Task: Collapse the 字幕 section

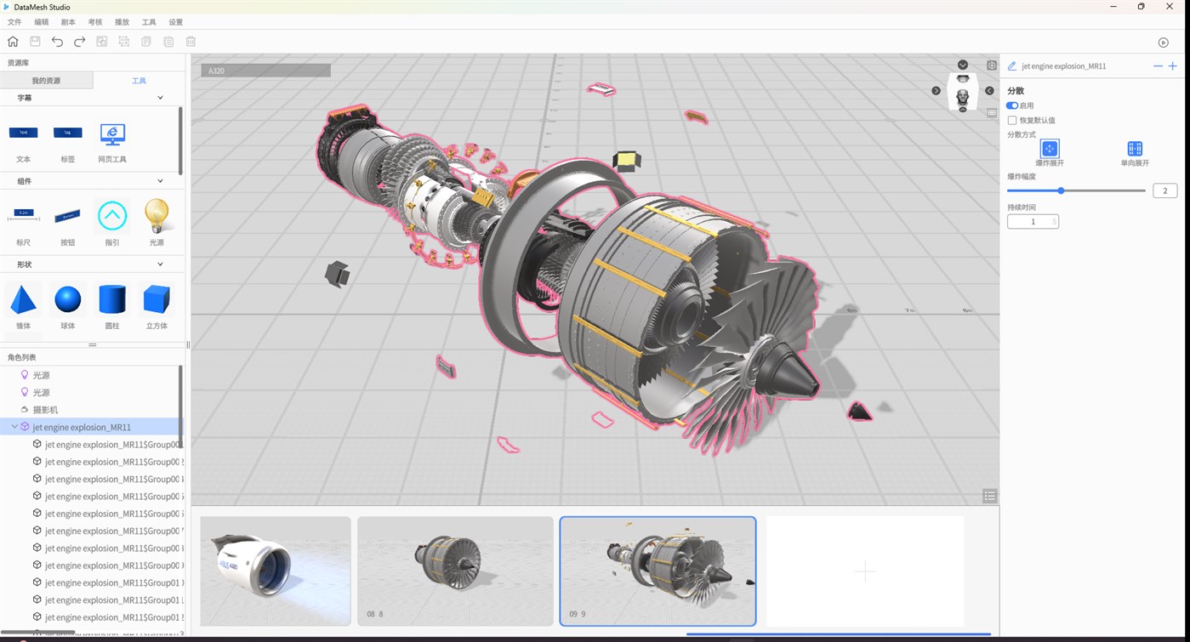Action: pos(160,98)
